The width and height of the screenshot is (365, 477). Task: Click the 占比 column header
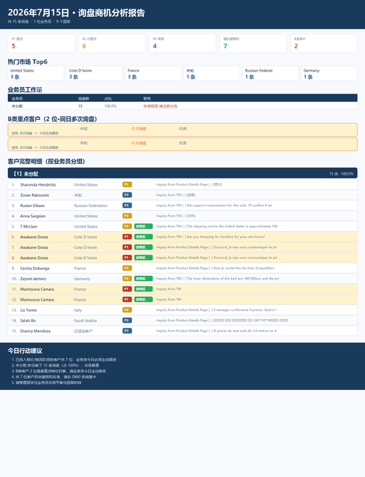pyautogui.click(x=108, y=99)
